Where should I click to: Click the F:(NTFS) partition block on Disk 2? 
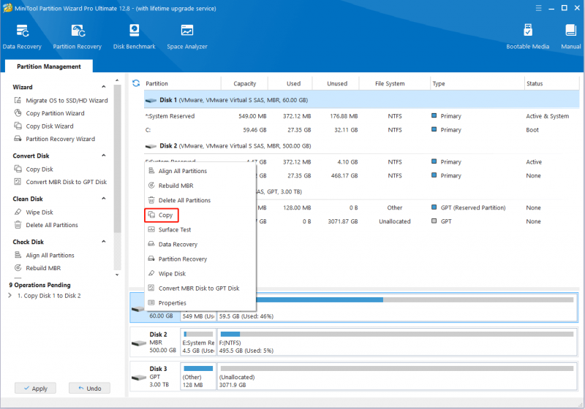[x=397, y=342]
